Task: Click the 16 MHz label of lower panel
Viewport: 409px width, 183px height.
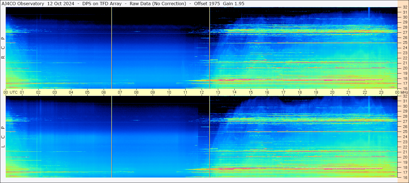Action: click(x=405, y=177)
